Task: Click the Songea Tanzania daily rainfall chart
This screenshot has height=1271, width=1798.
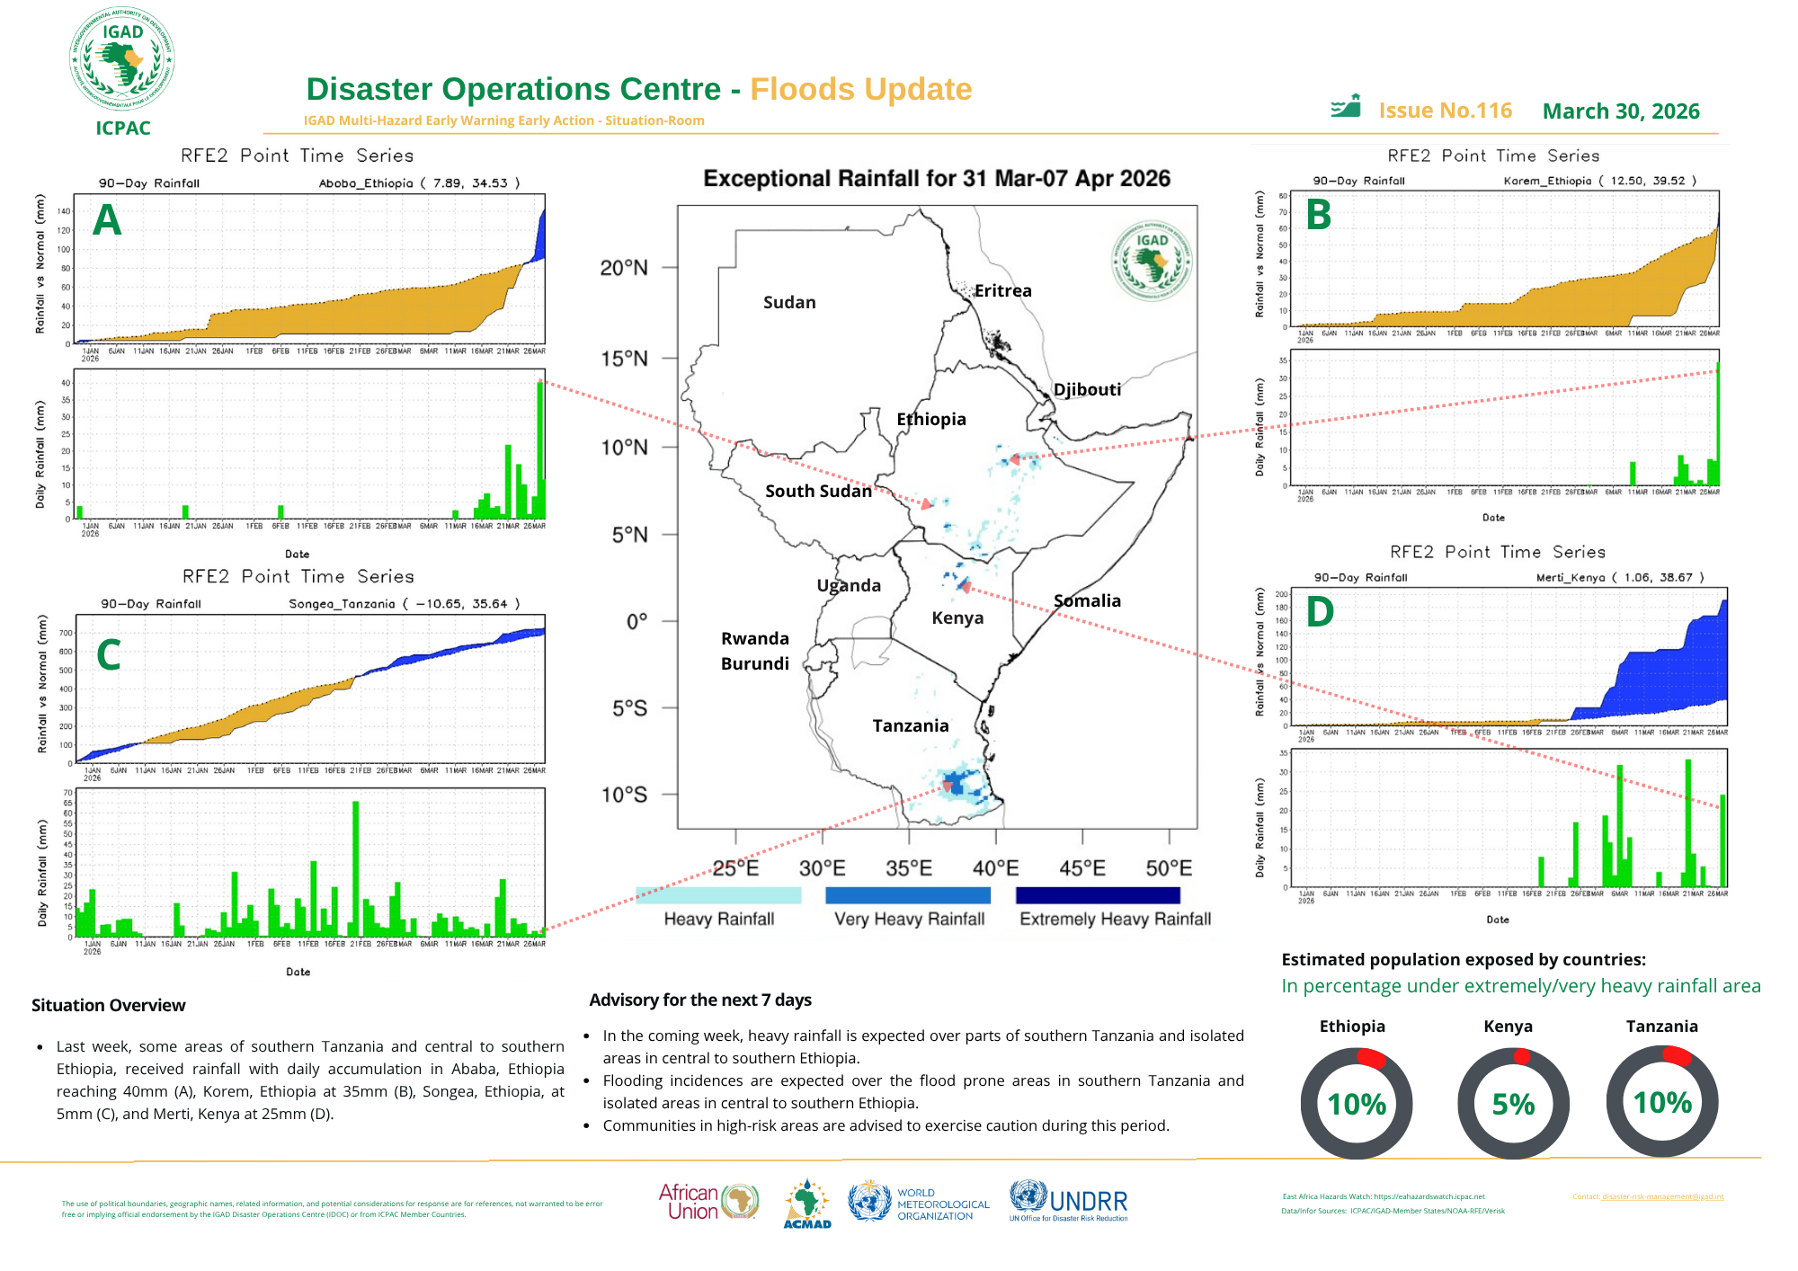Action: [310, 863]
